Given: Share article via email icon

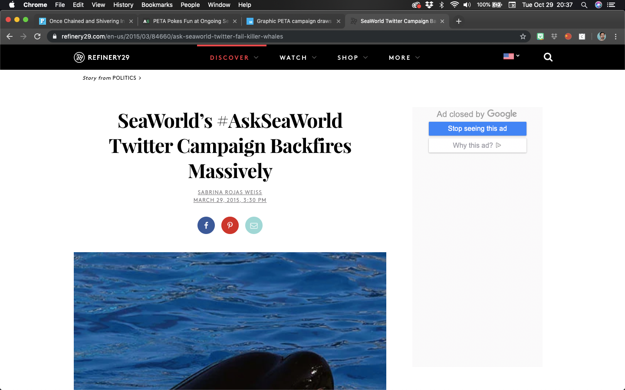Looking at the screenshot, I should [x=254, y=225].
